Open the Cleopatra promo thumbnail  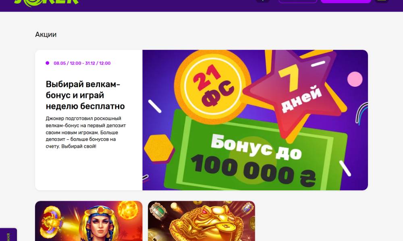pos(89,221)
